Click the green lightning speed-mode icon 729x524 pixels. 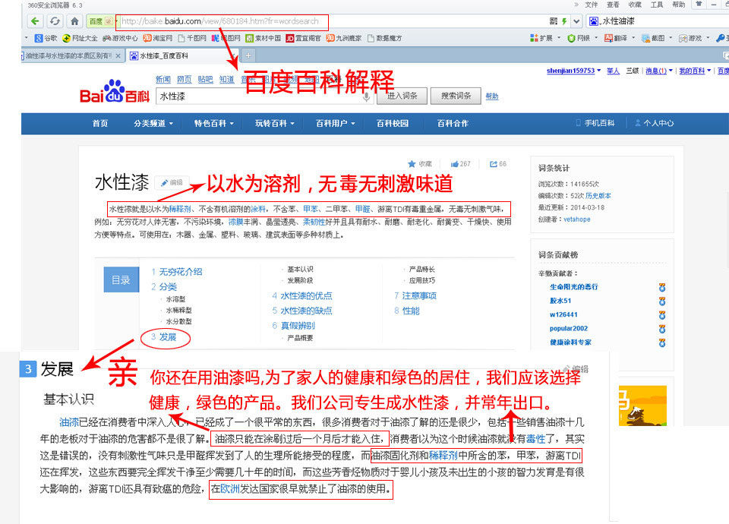(x=564, y=21)
